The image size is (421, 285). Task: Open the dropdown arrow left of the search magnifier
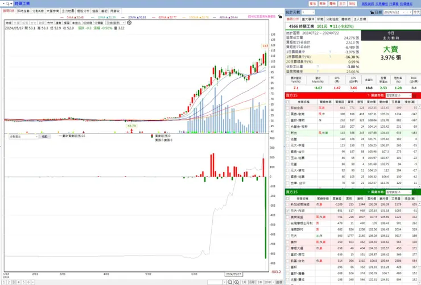[4, 3]
